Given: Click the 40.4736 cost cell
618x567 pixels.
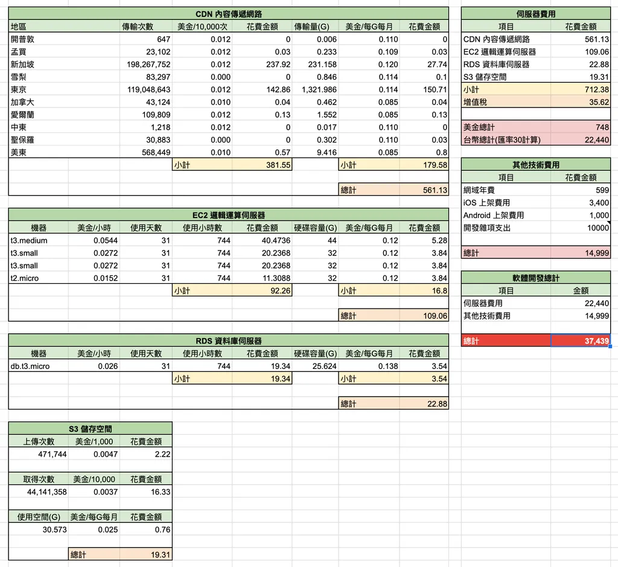Looking at the screenshot, I should (262, 240).
